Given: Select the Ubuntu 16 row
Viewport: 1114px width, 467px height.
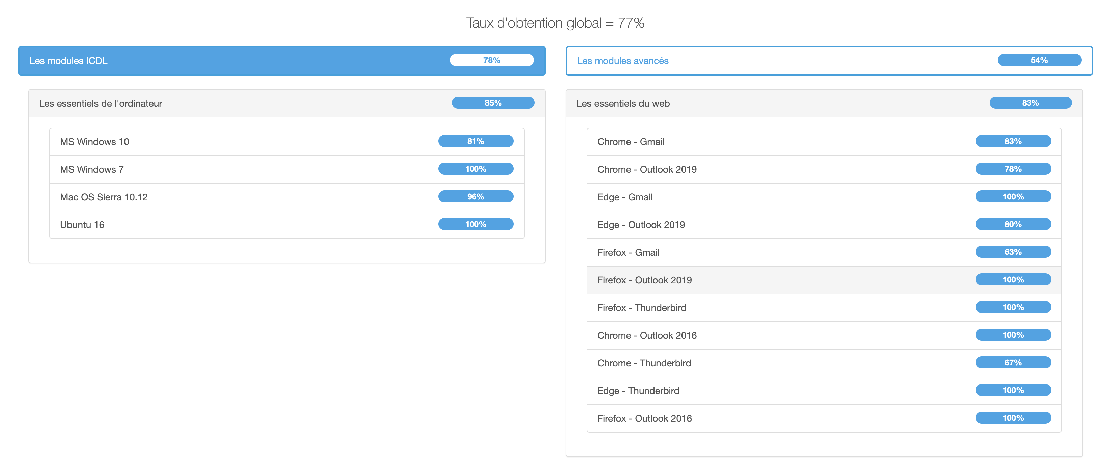Looking at the screenshot, I should coord(82,225).
